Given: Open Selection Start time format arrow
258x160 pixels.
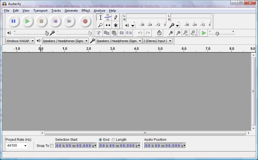Looking at the screenshot, I should [95, 146].
